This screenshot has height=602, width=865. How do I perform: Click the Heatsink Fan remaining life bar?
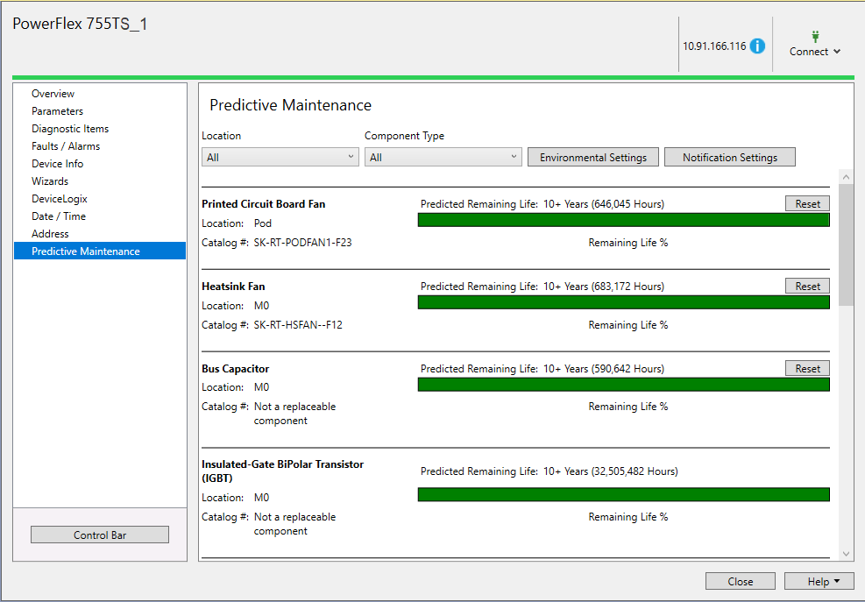click(624, 302)
